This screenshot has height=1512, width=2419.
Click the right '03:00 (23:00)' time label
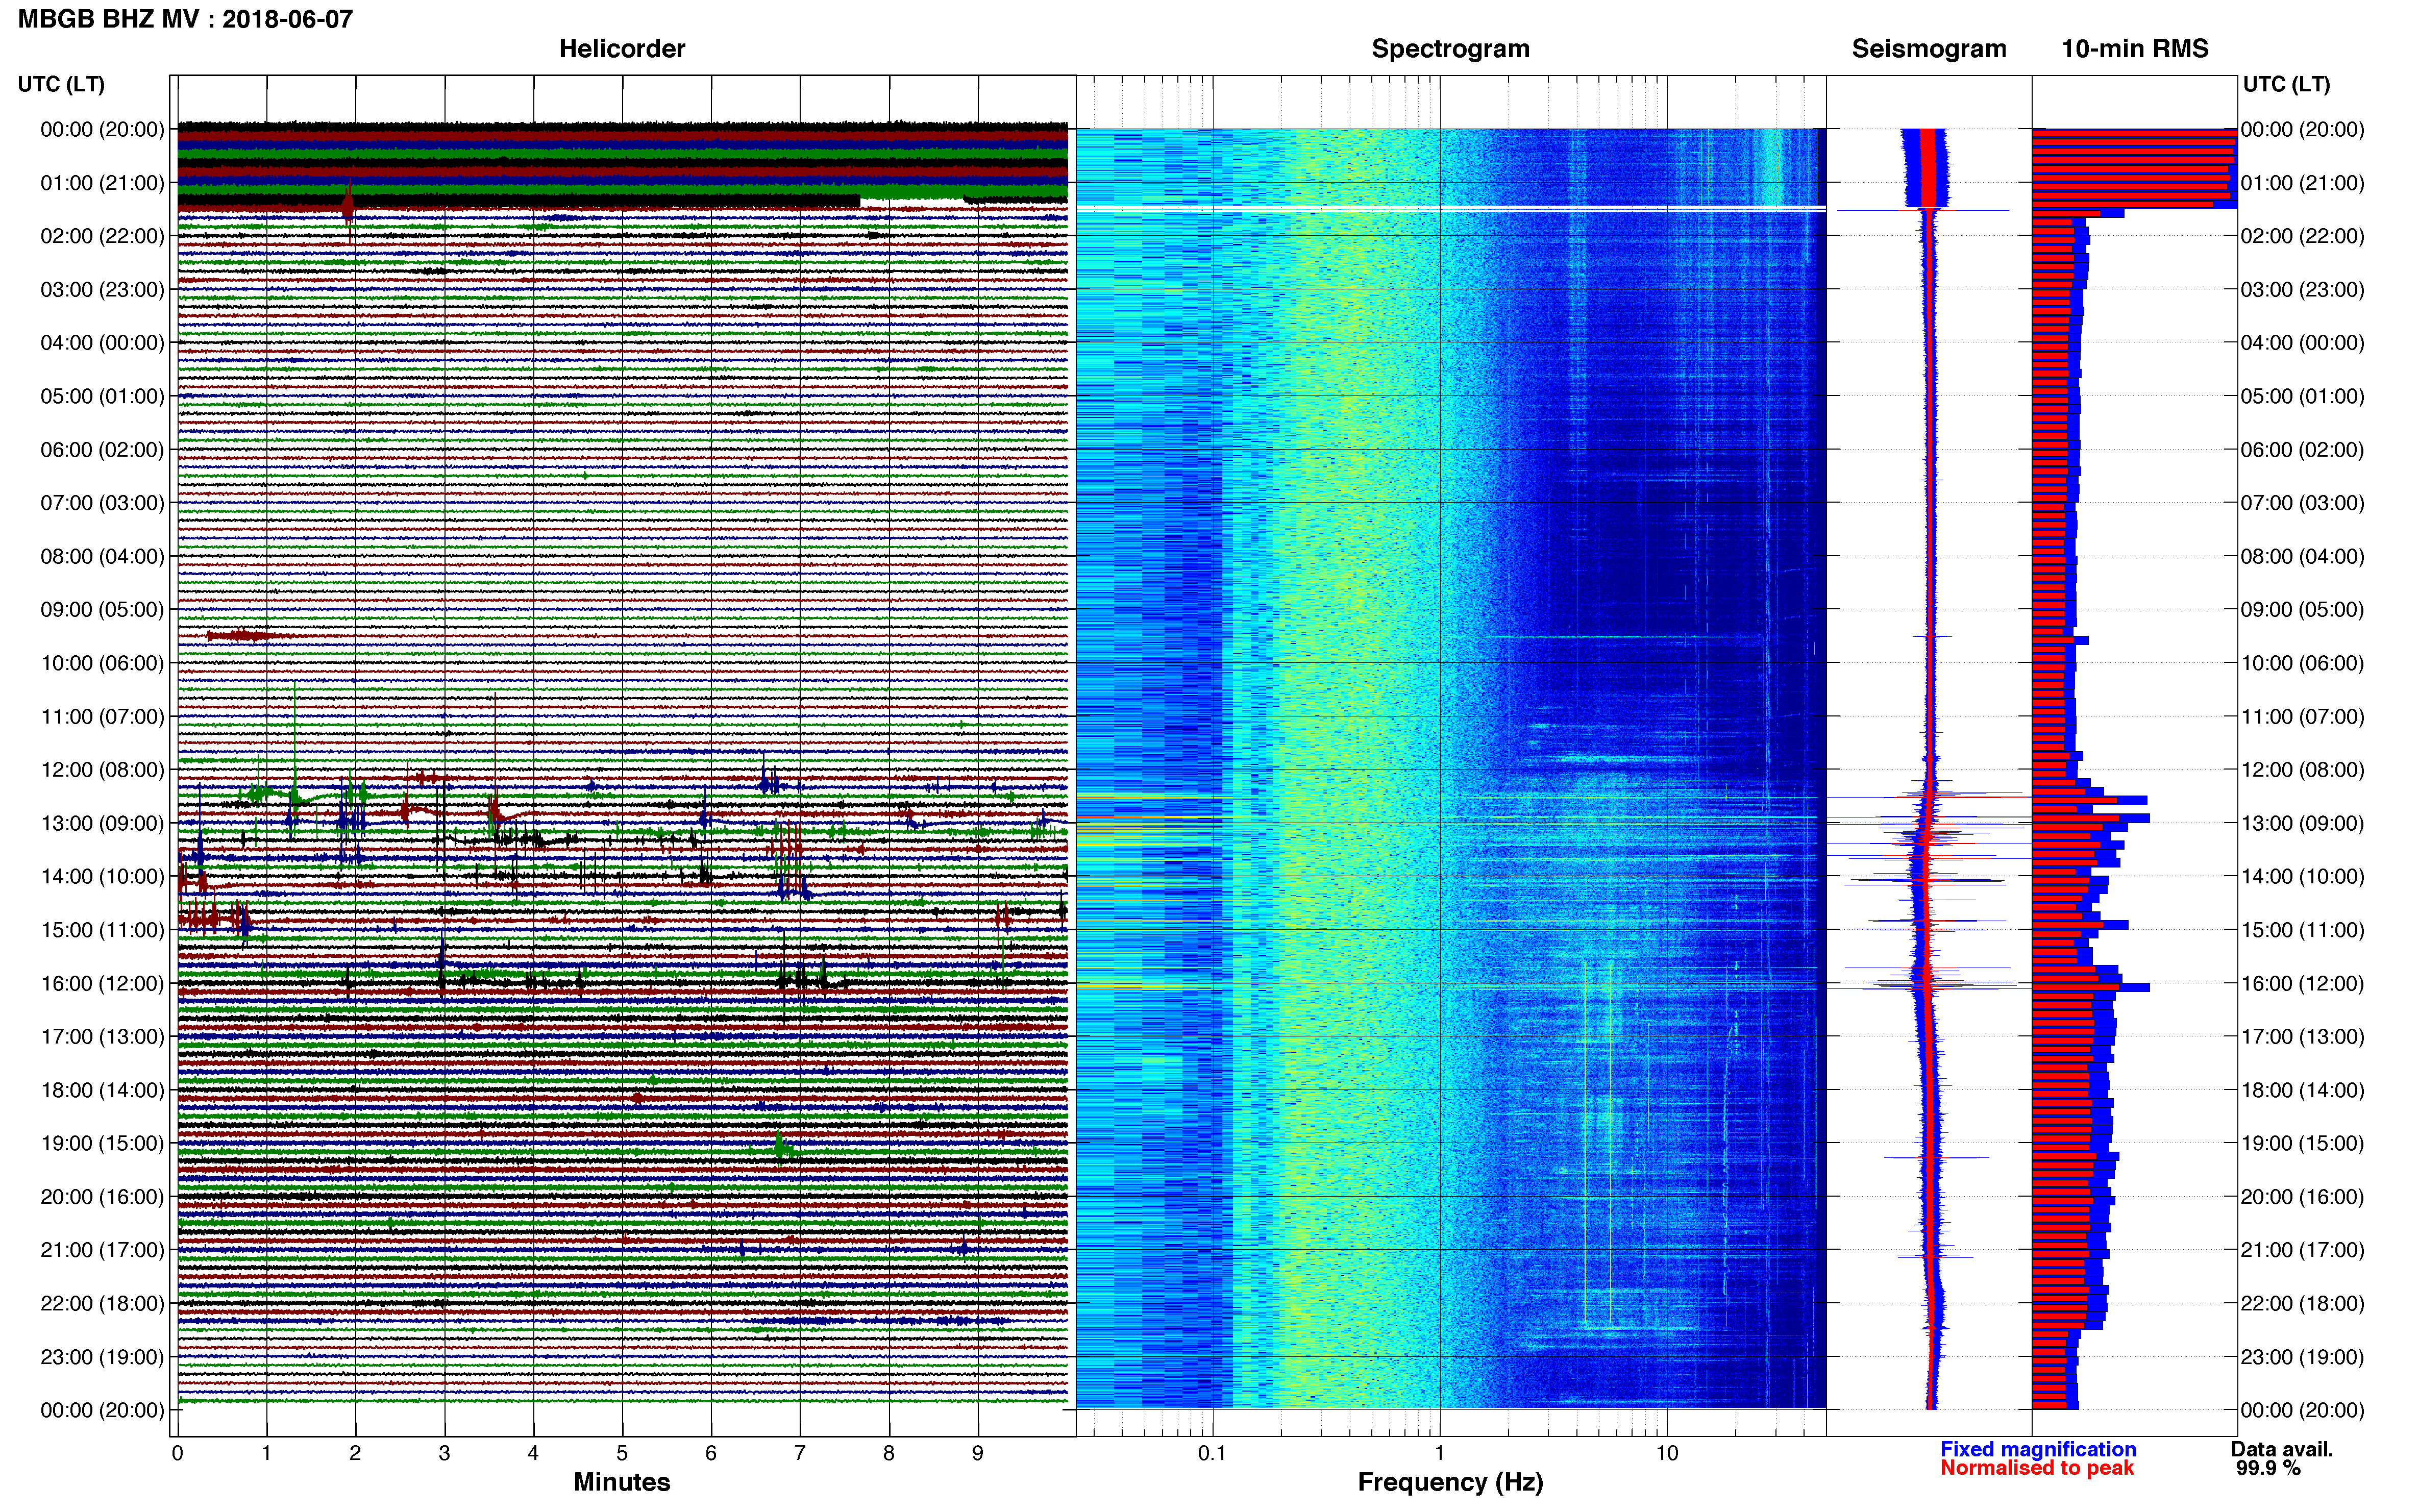click(x=2302, y=290)
